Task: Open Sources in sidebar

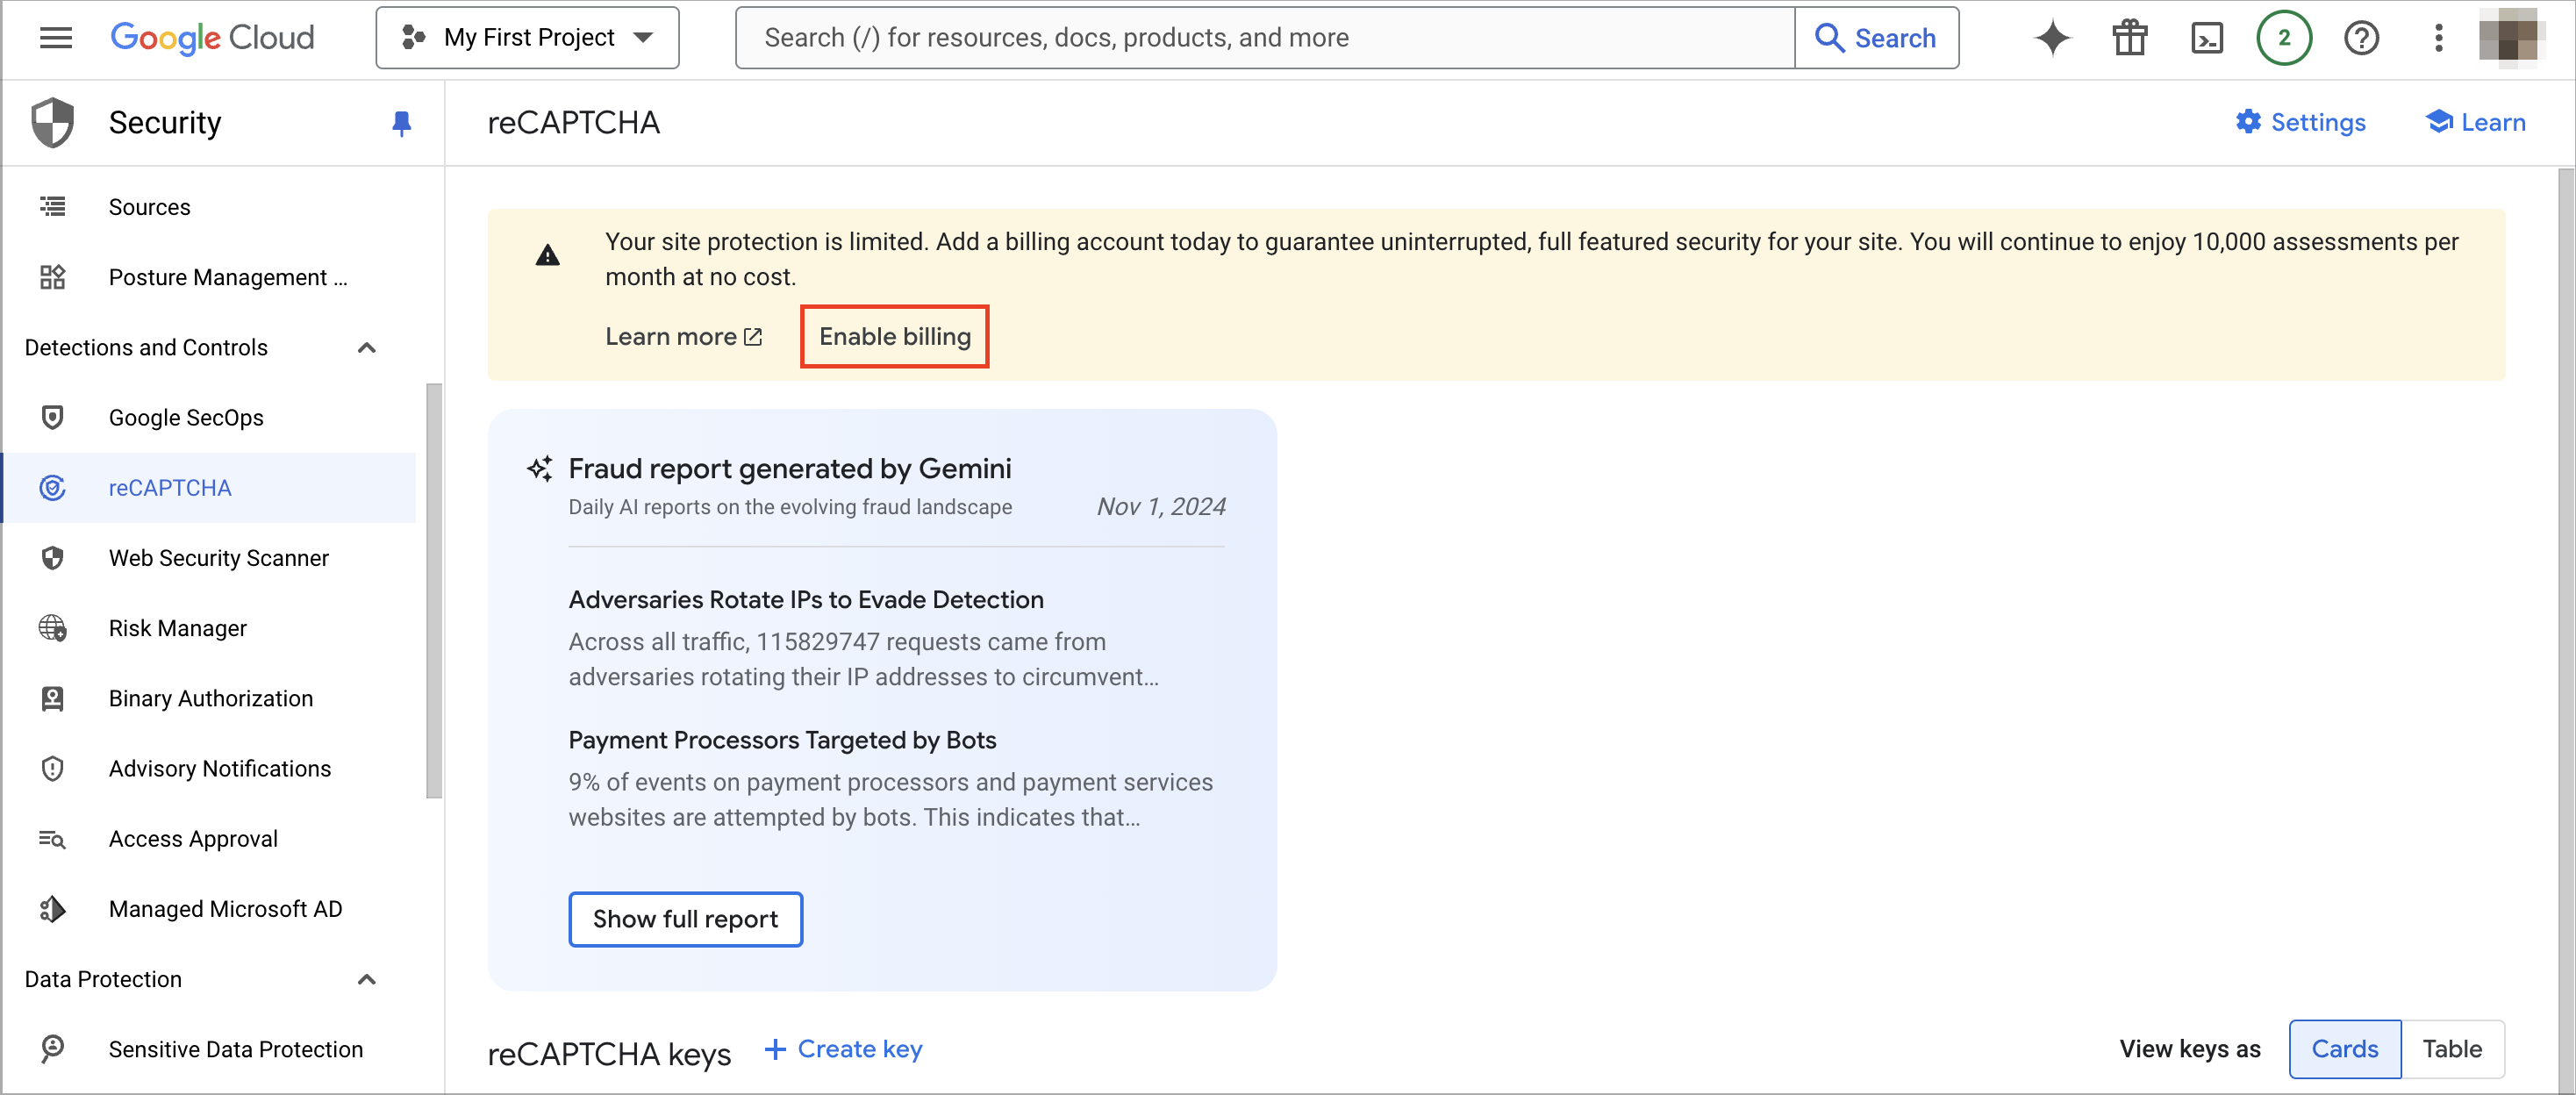Action: click(x=210, y=207)
